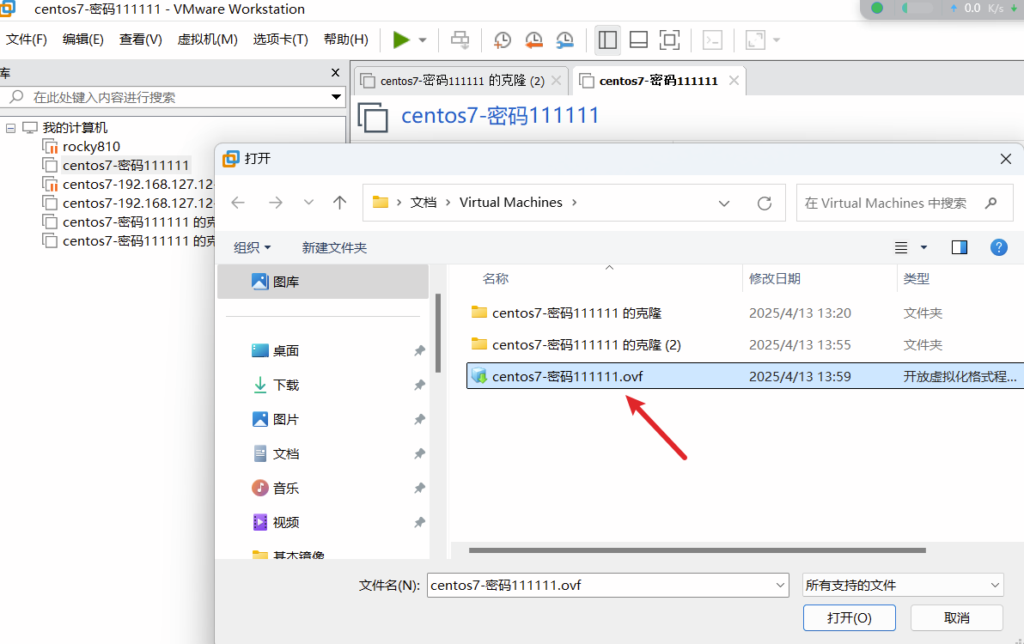The image size is (1024, 644).
Task: Refresh the folder with the refresh icon
Action: [x=764, y=203]
